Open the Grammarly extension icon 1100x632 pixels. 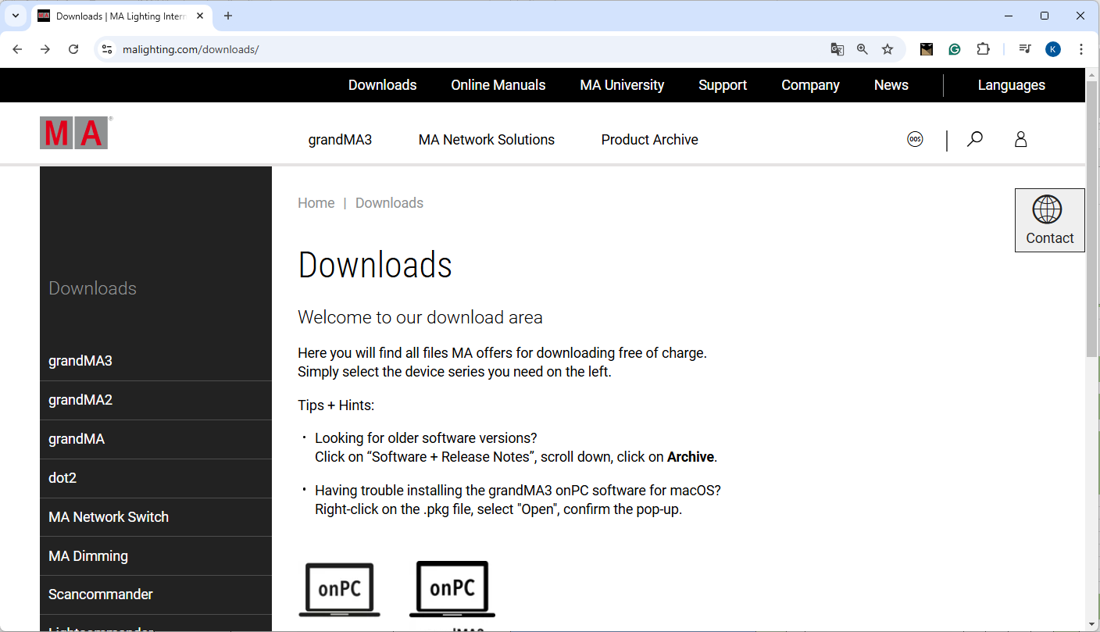(x=955, y=49)
